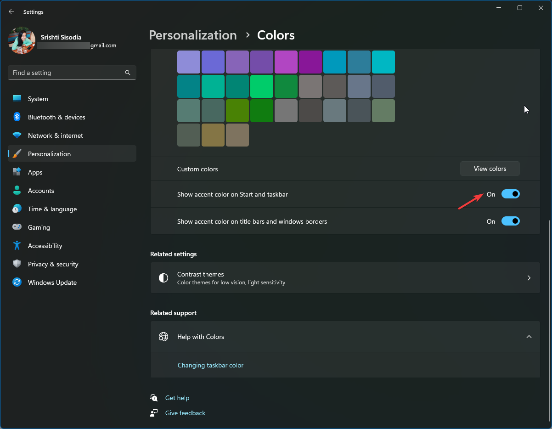The height and width of the screenshot is (429, 552).
Task: Open Contrast themes via chevron arrow
Action: tap(529, 278)
